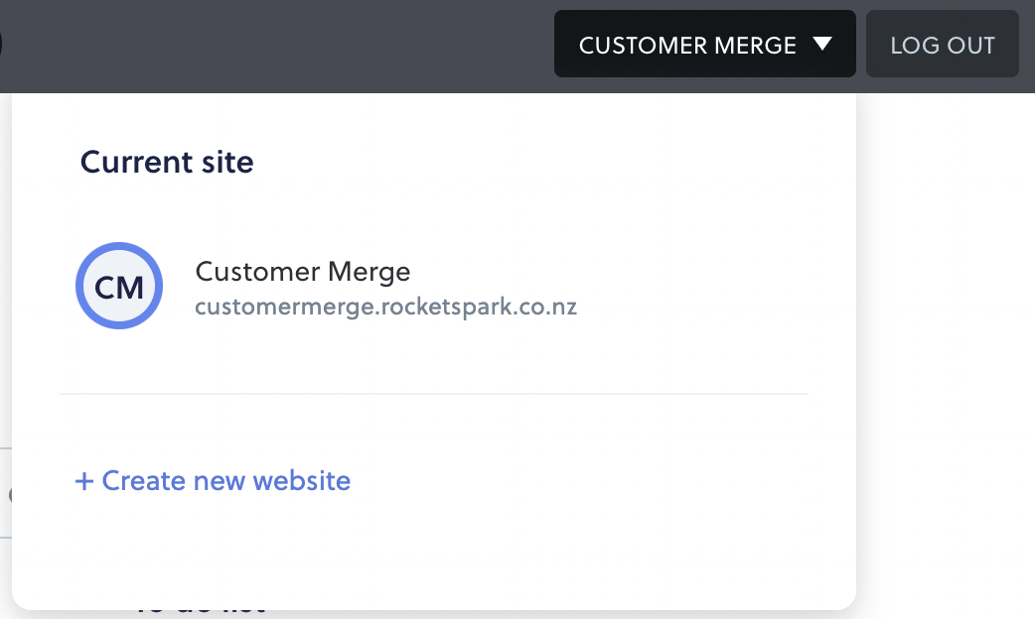This screenshot has height=619, width=1035.
Task: Click the empty dark header bar area
Action: coord(277,47)
